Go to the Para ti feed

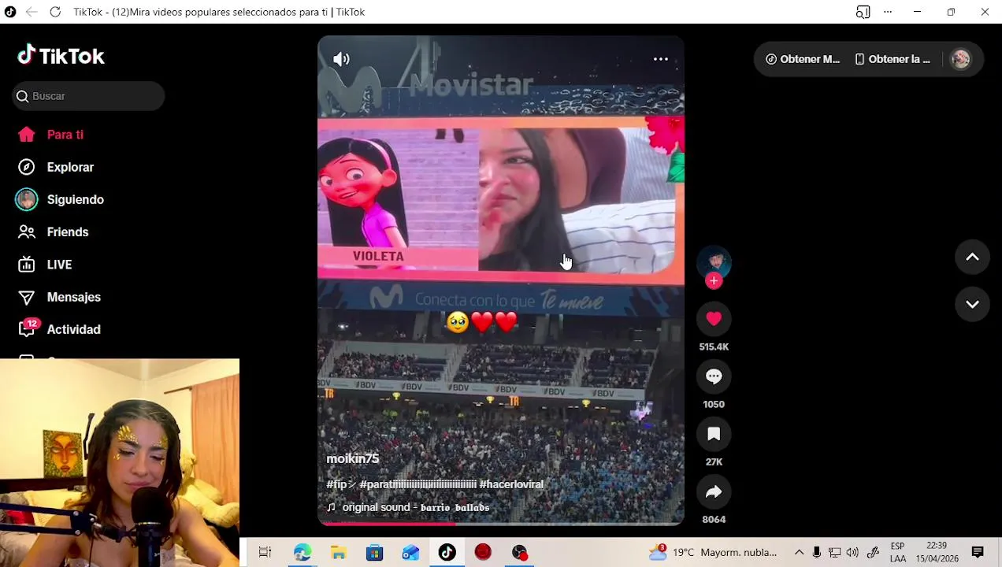pyautogui.click(x=51, y=135)
